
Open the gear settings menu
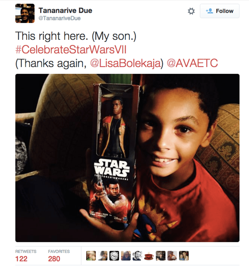[191, 11]
